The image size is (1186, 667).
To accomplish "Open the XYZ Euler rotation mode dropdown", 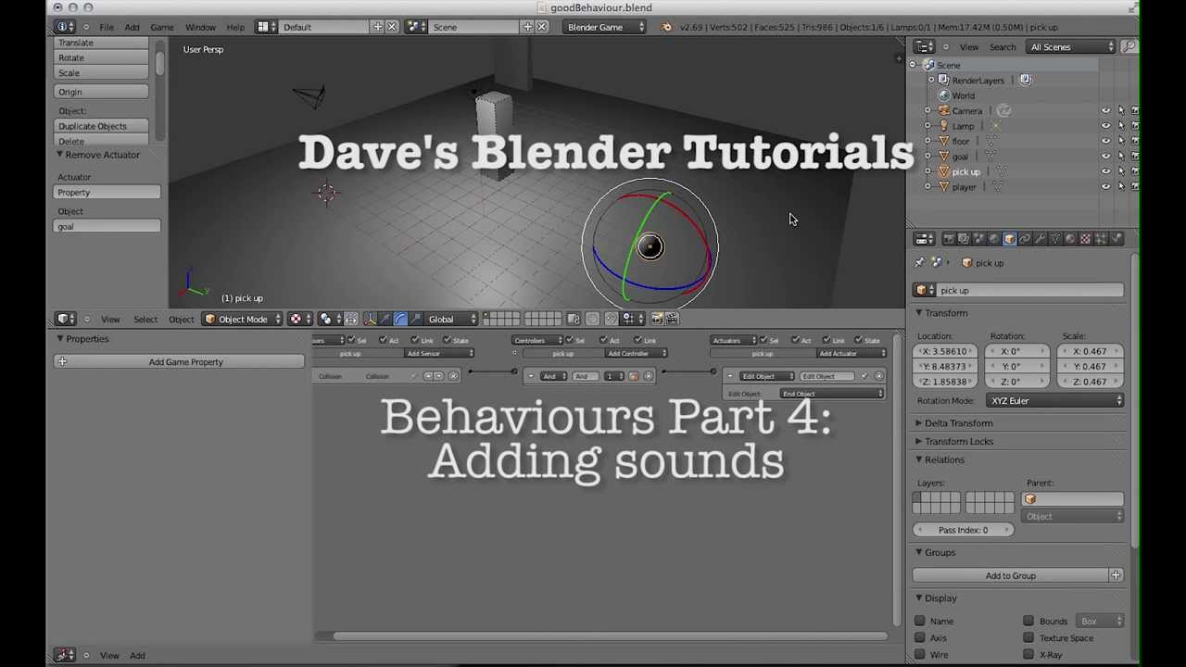I will coord(1055,401).
